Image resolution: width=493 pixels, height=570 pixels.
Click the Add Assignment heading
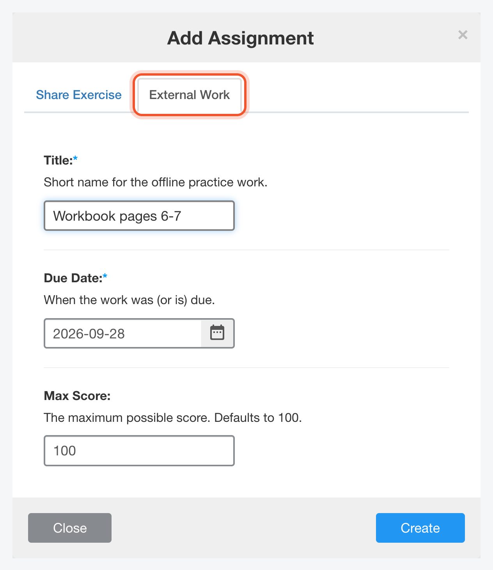(241, 38)
